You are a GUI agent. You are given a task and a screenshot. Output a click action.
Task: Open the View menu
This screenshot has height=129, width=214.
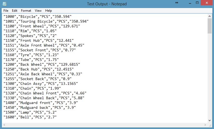click(x=38, y=11)
